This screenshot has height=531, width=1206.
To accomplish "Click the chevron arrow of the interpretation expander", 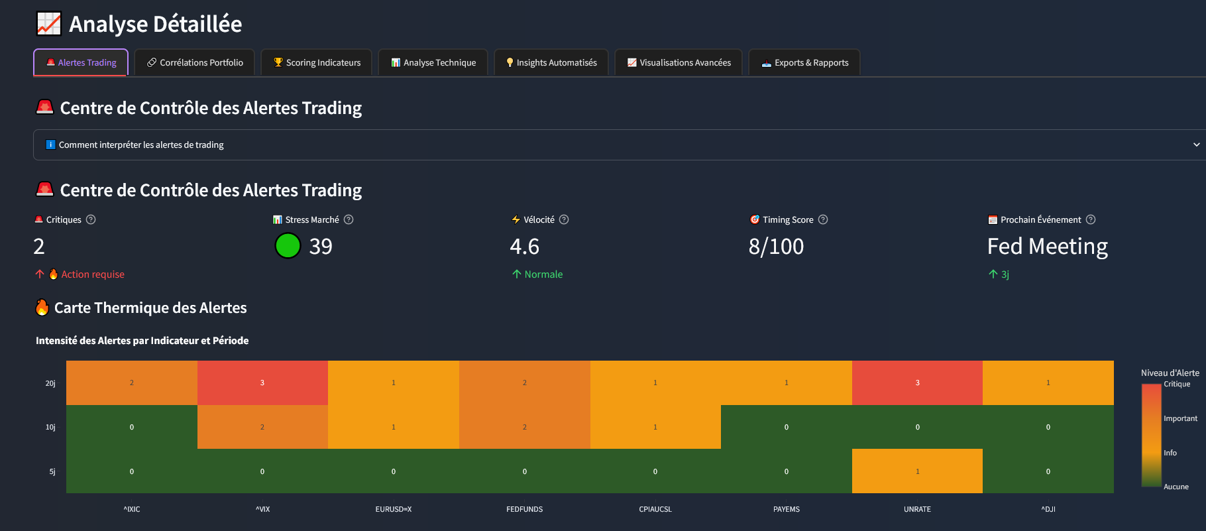I will (1196, 145).
